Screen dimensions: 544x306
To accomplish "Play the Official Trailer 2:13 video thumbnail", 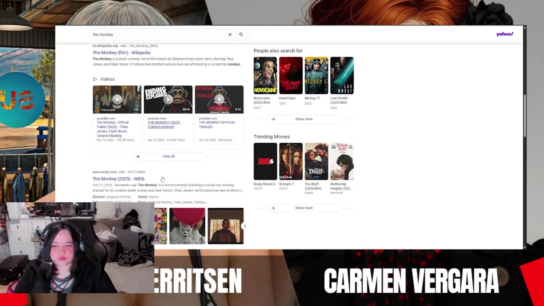I will (x=219, y=99).
